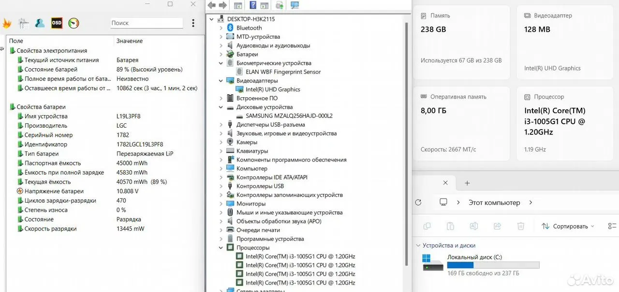Select SAMSUNG MZALQ256HAJD-000L2 disk device
Image resolution: width=619 pixels, height=292 pixels.
click(x=289, y=116)
